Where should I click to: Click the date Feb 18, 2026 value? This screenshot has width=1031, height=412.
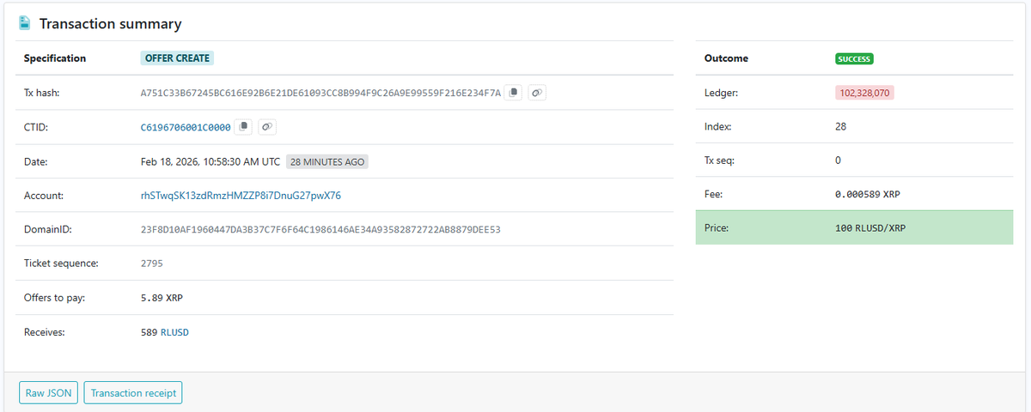coord(210,161)
